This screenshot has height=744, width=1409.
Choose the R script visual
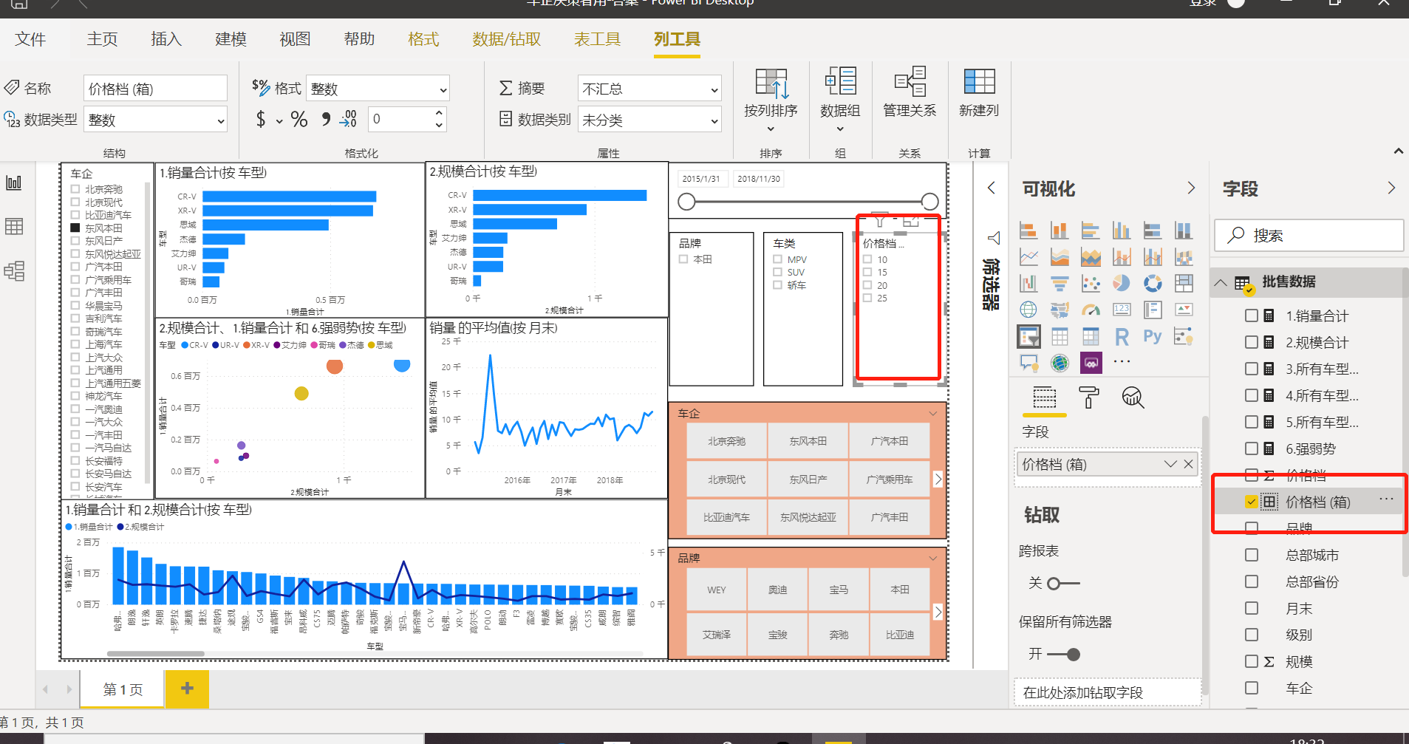1122,337
